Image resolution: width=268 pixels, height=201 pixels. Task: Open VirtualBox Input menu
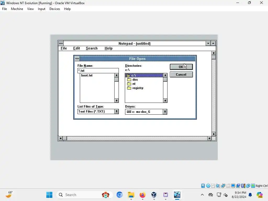pos(42,9)
